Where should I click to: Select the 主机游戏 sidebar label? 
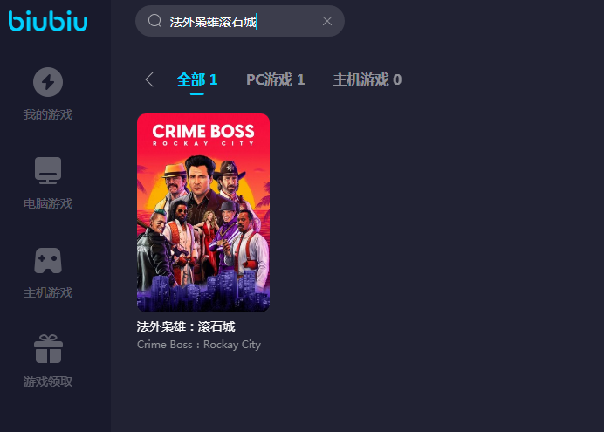48,292
